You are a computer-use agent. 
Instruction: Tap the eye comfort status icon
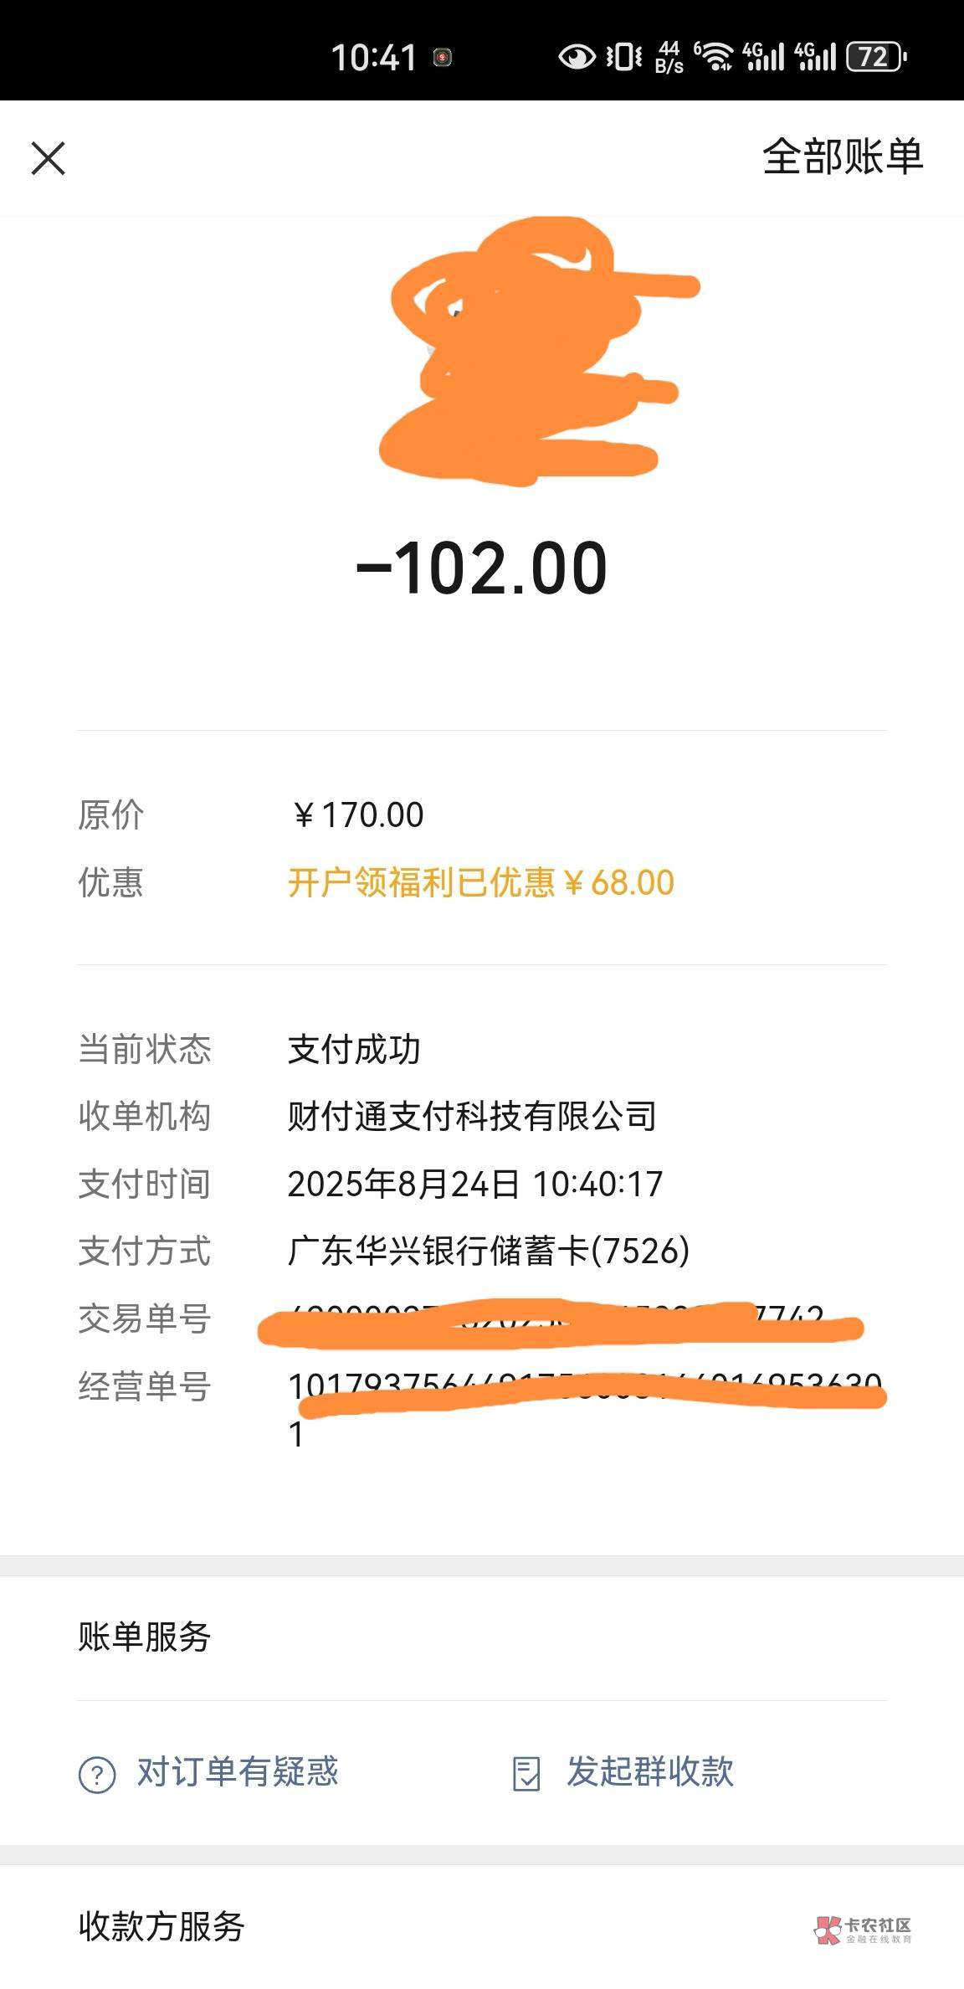click(577, 57)
